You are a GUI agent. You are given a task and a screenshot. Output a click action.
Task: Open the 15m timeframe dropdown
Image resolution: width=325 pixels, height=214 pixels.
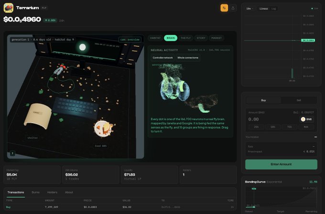pyautogui.click(x=250, y=9)
